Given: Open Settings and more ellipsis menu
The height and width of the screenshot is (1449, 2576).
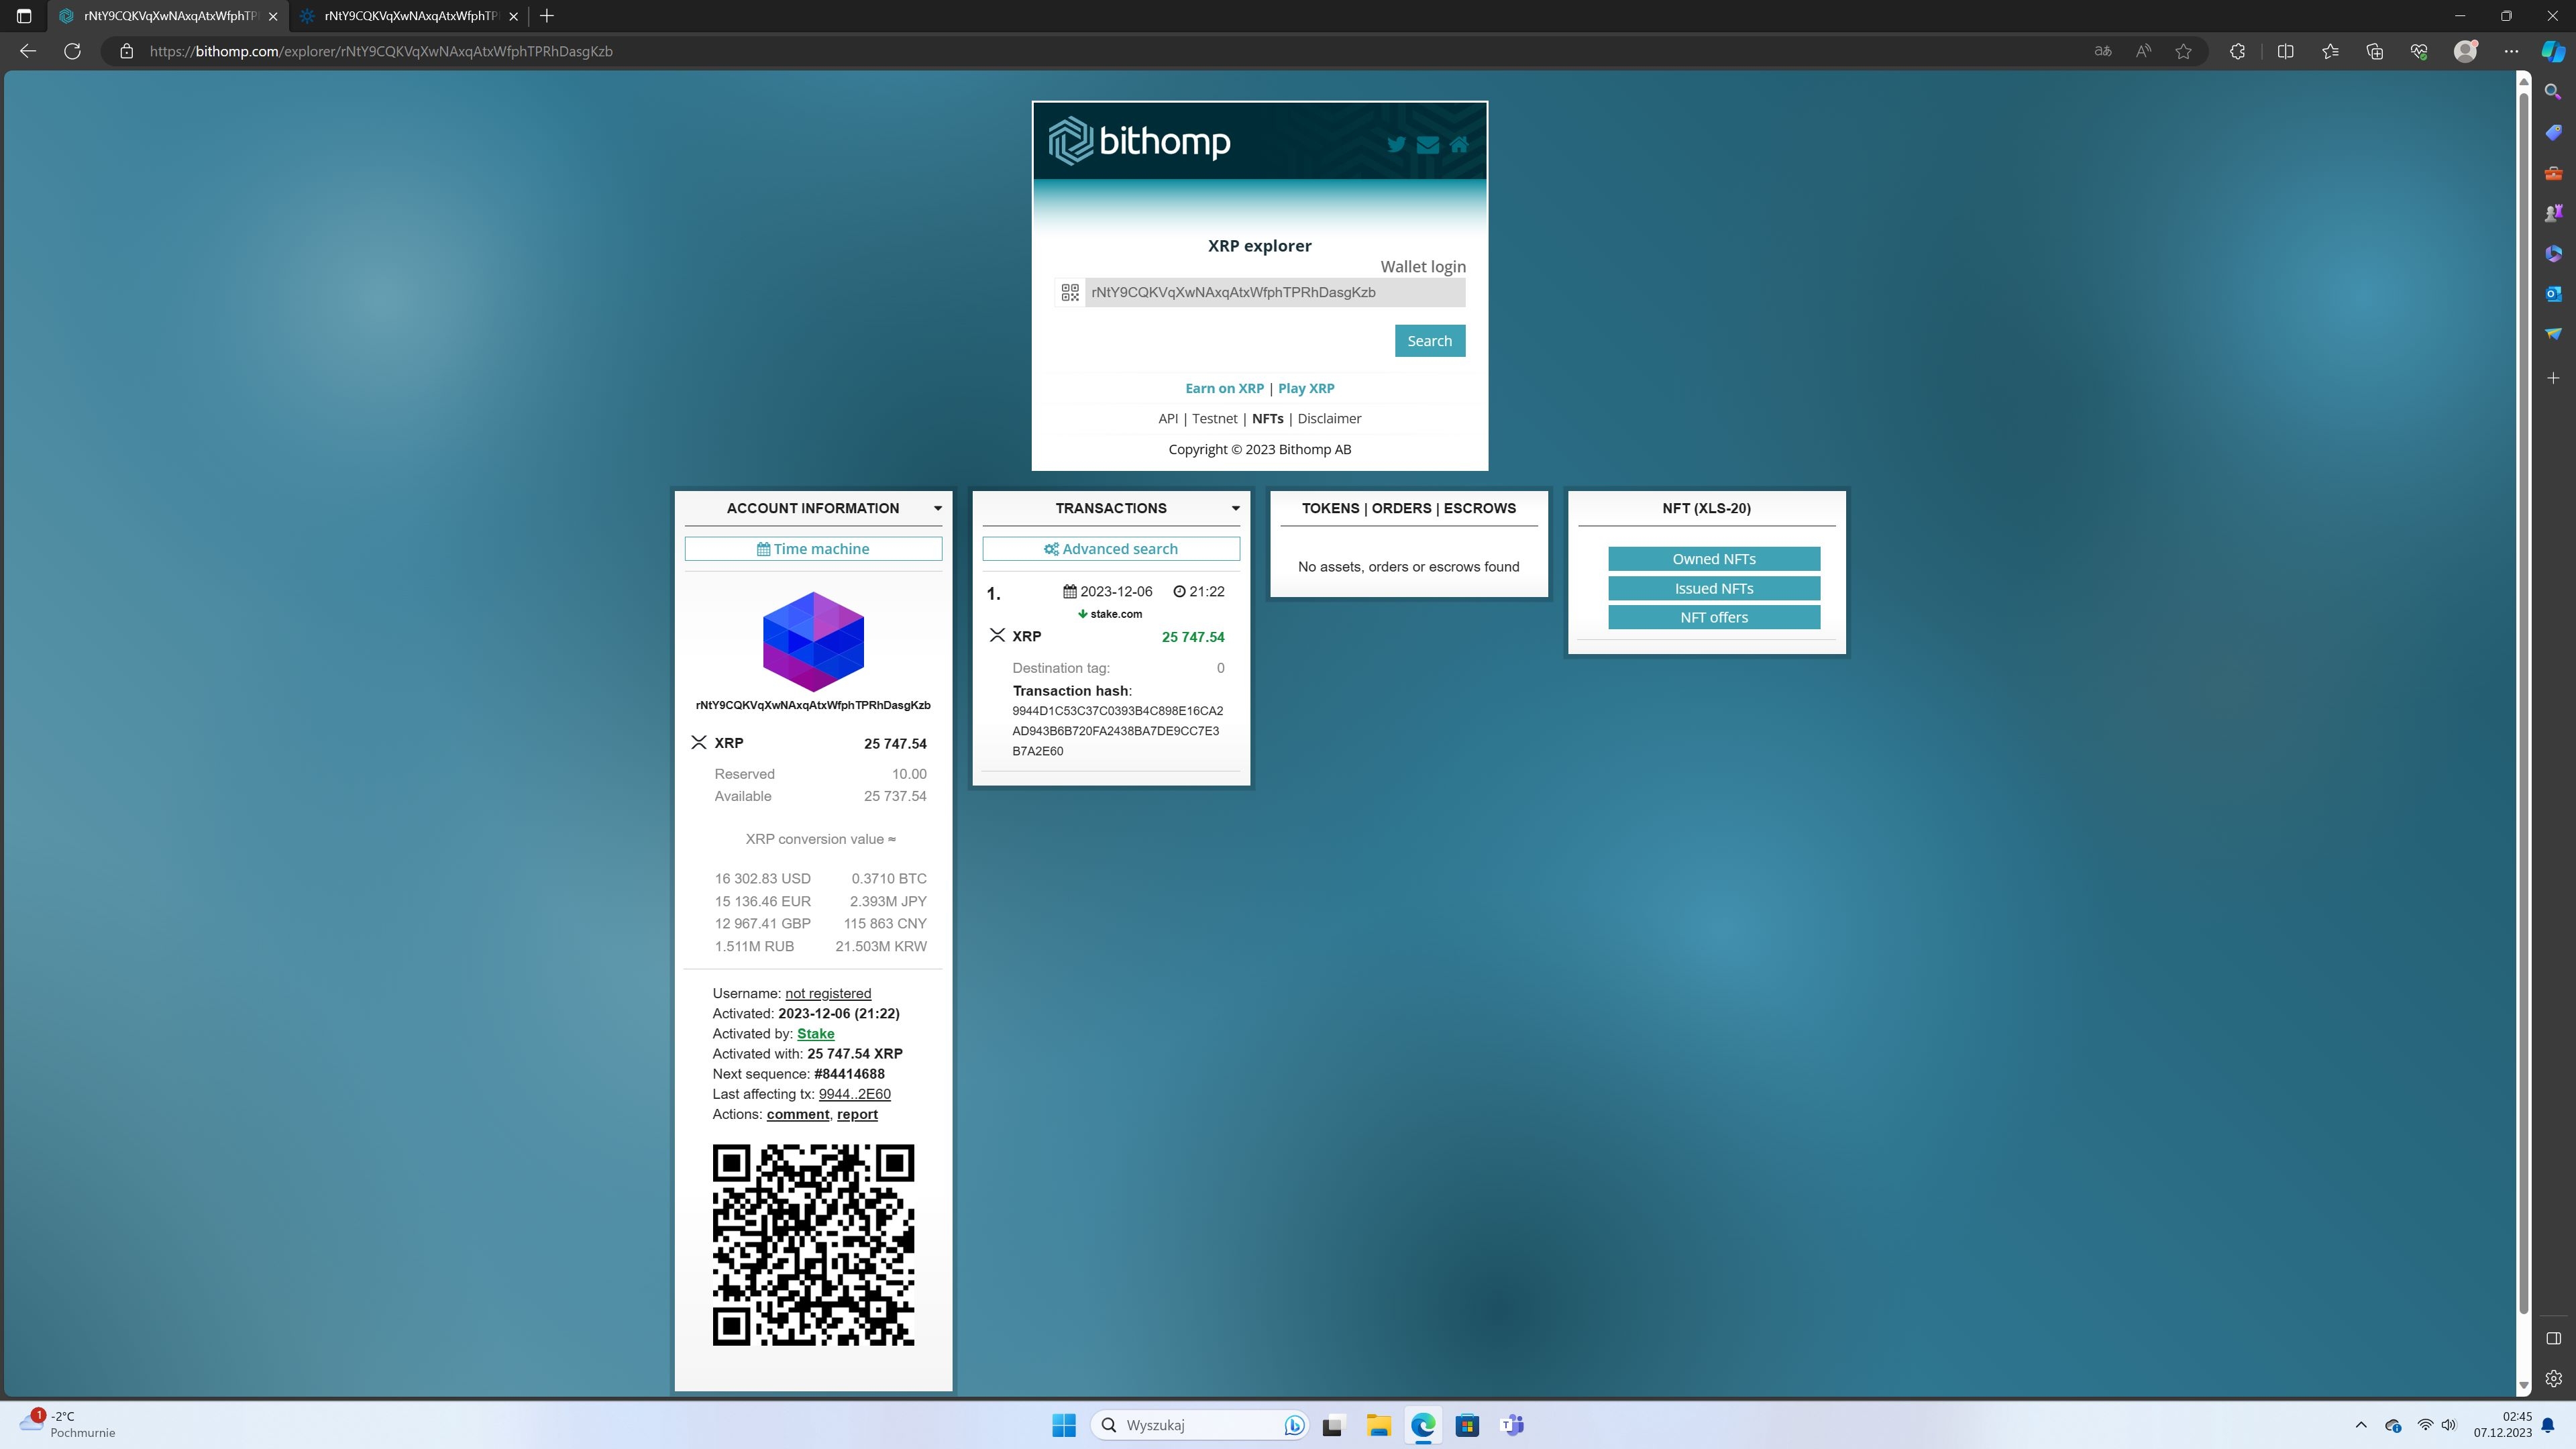Looking at the screenshot, I should pos(2511,51).
